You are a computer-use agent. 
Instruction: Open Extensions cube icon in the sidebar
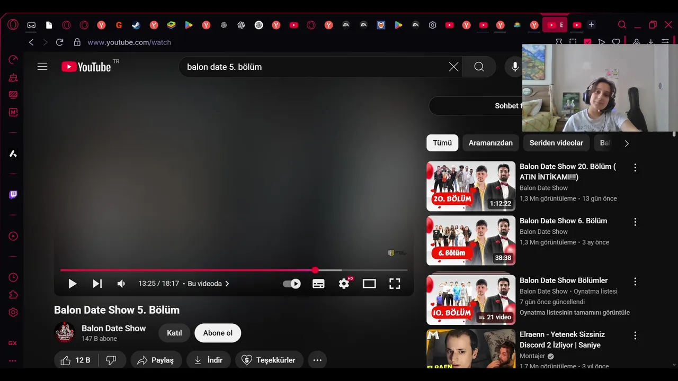tap(13, 295)
